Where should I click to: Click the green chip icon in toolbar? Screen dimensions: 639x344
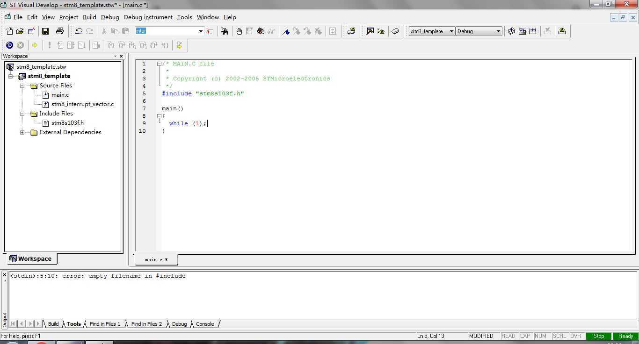351,31
